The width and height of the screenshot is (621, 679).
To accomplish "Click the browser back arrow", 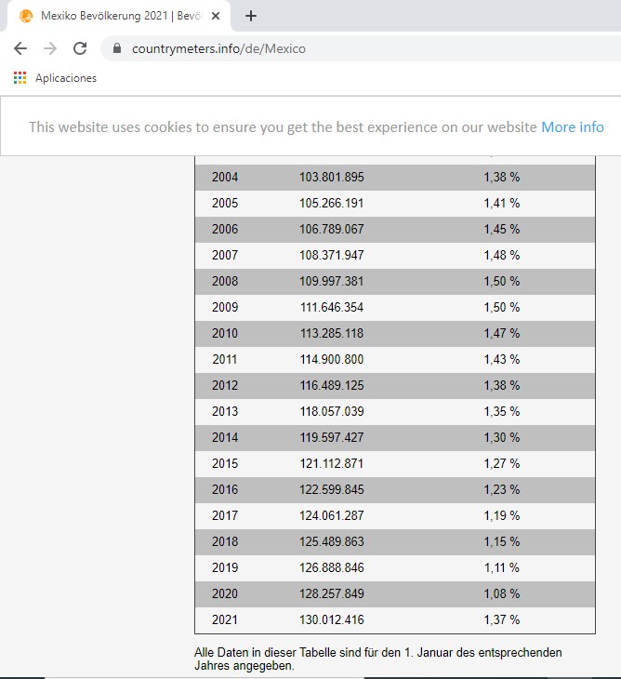I will tap(20, 48).
